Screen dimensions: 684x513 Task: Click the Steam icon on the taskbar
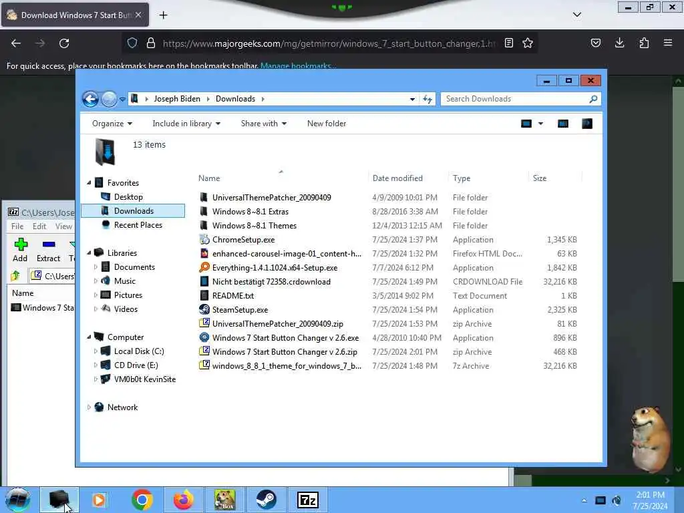point(266,500)
